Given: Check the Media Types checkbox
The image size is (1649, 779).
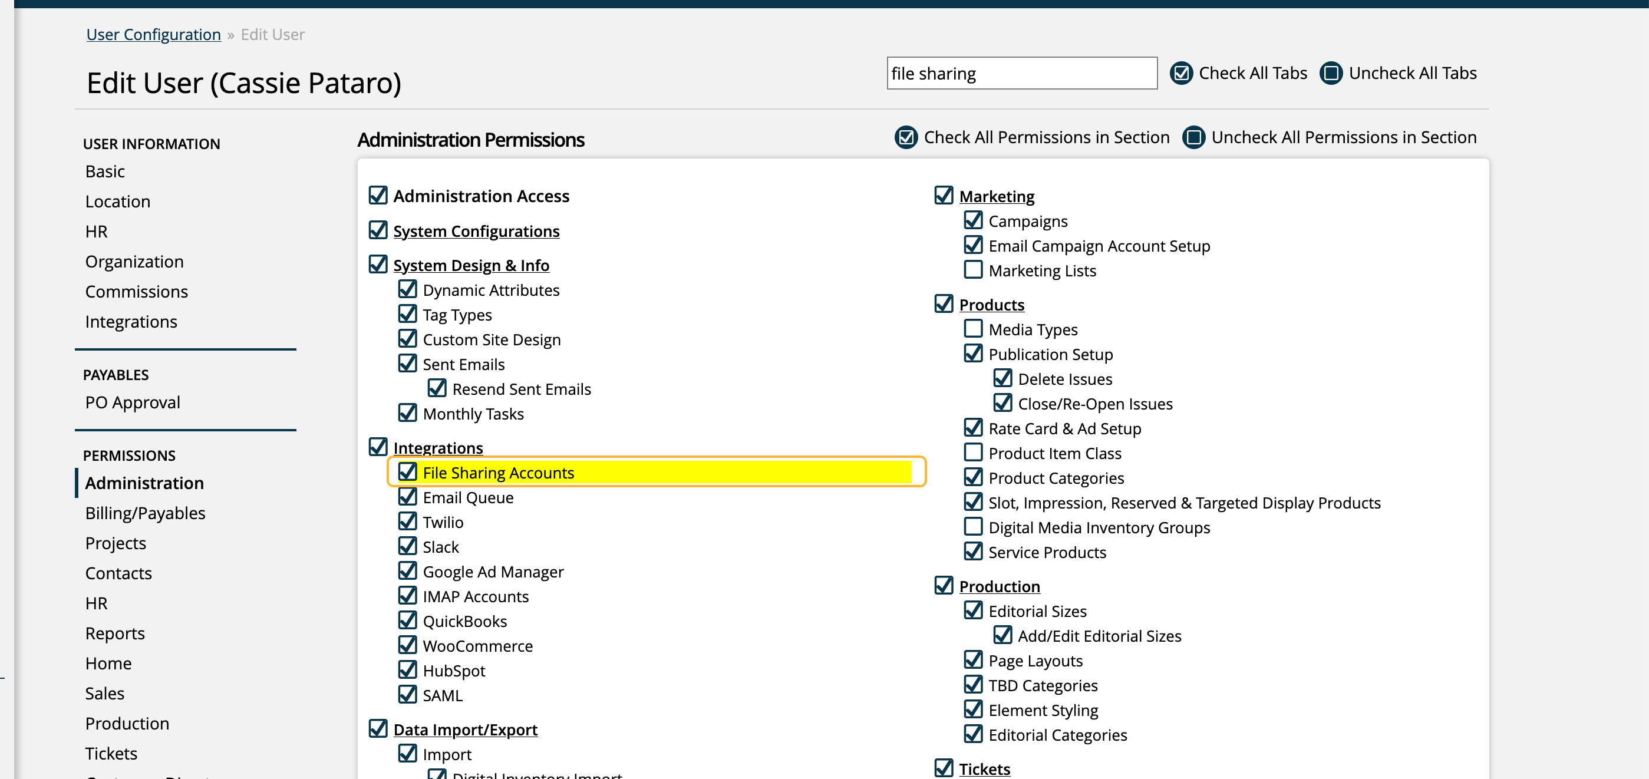Looking at the screenshot, I should [972, 328].
